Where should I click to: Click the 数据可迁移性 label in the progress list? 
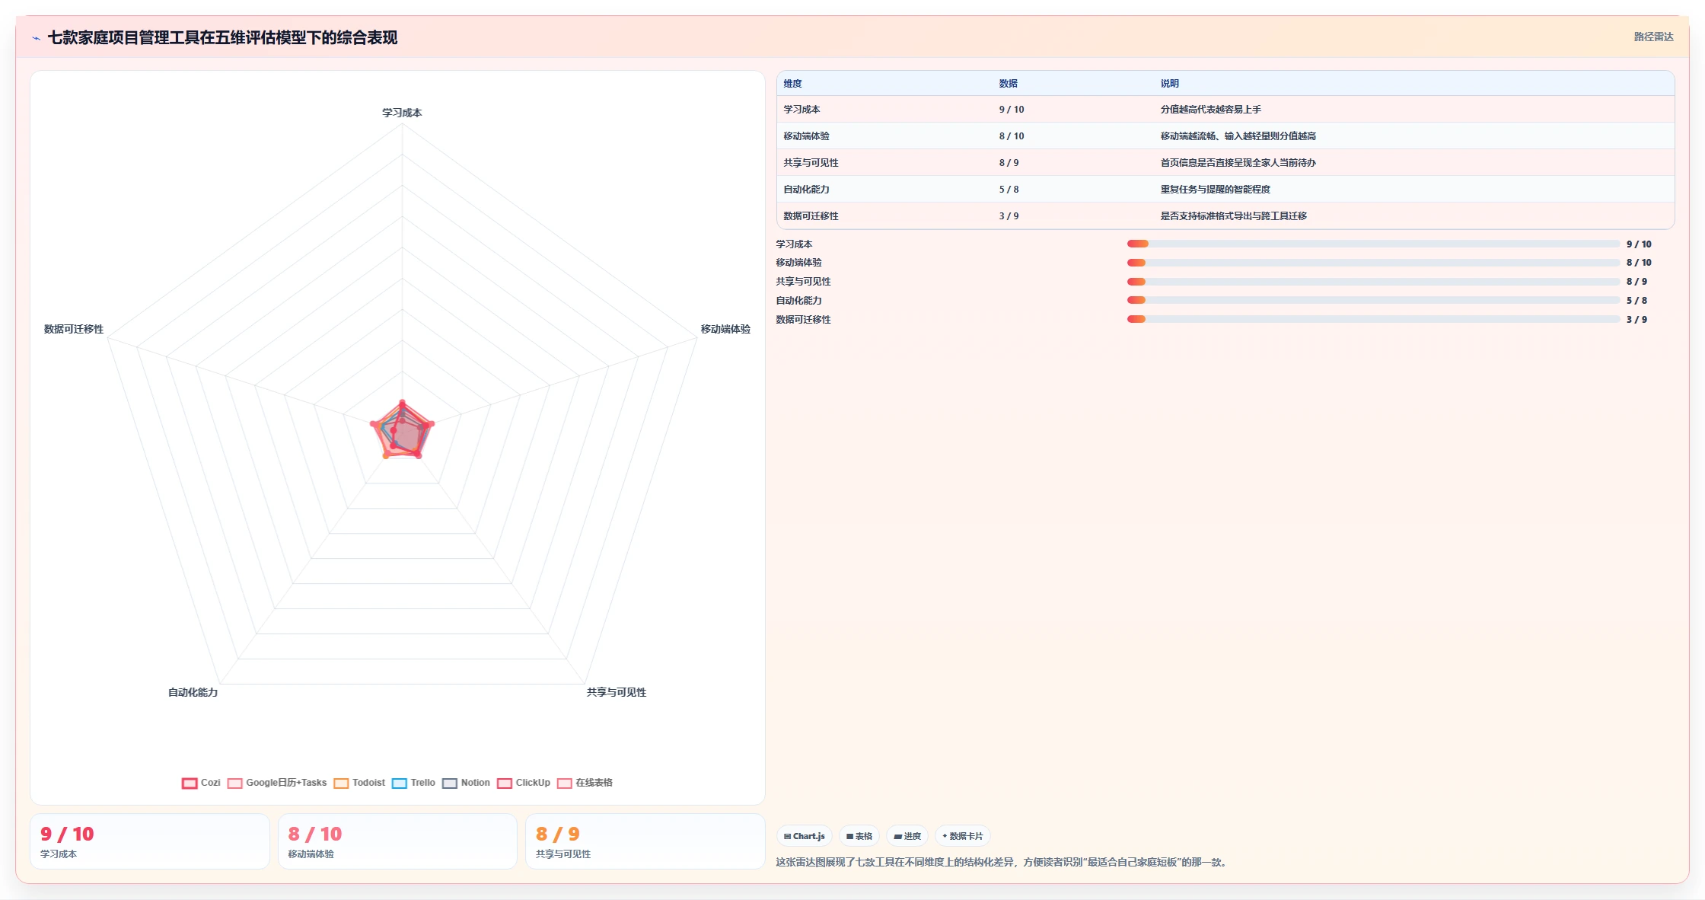(x=803, y=320)
